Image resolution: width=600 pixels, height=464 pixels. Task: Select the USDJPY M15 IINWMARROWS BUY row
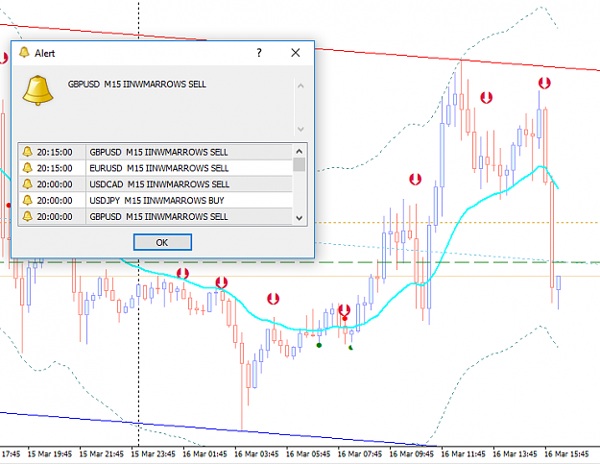point(156,200)
